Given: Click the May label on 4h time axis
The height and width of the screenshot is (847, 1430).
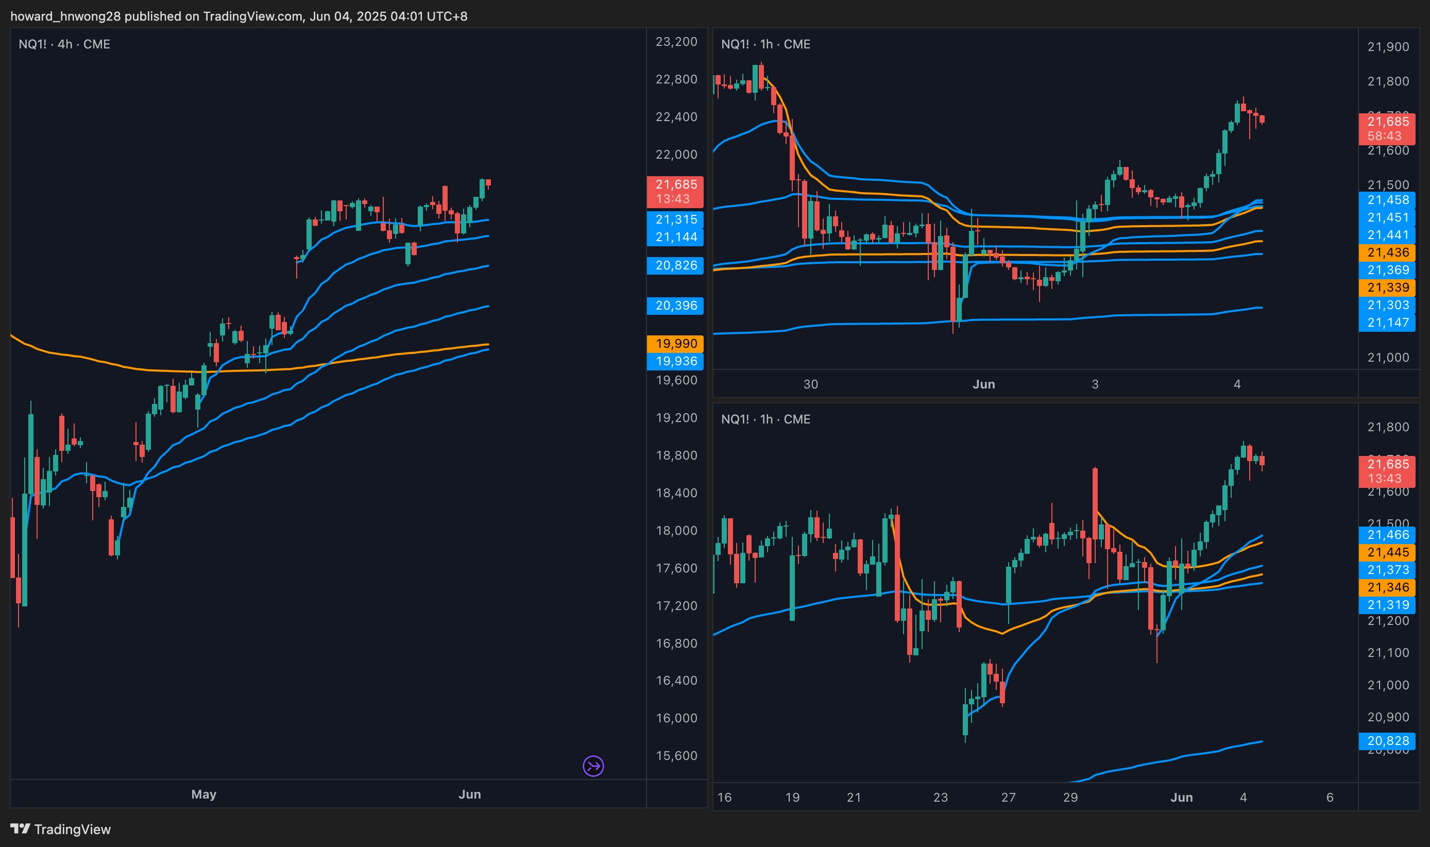Looking at the screenshot, I should coord(203,794).
